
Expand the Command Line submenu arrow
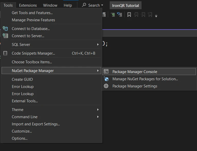(x=98, y=117)
